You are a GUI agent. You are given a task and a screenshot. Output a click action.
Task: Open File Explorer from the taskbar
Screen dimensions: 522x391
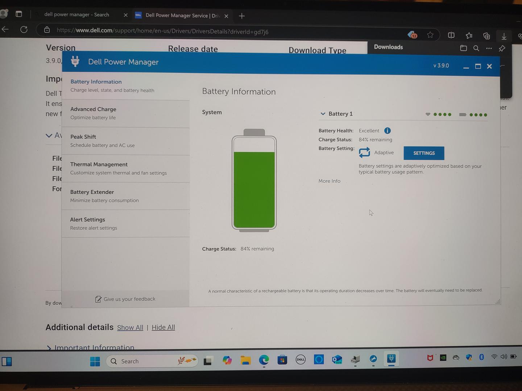click(246, 360)
